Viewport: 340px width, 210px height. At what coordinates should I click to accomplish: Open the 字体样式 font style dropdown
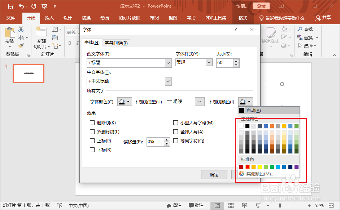point(209,62)
